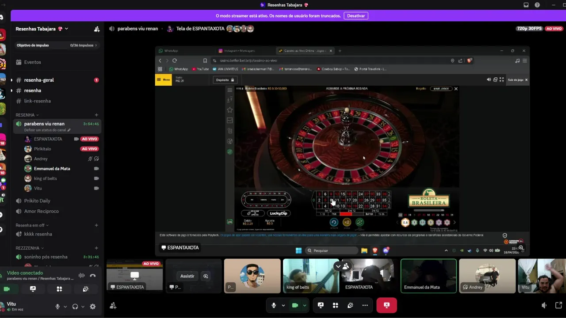Image resolution: width=566 pixels, height=318 pixels.
Task: Open more options in the call controls
Action: (365, 305)
